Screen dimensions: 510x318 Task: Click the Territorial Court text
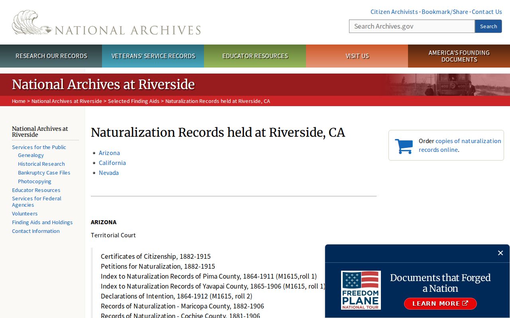click(x=113, y=235)
